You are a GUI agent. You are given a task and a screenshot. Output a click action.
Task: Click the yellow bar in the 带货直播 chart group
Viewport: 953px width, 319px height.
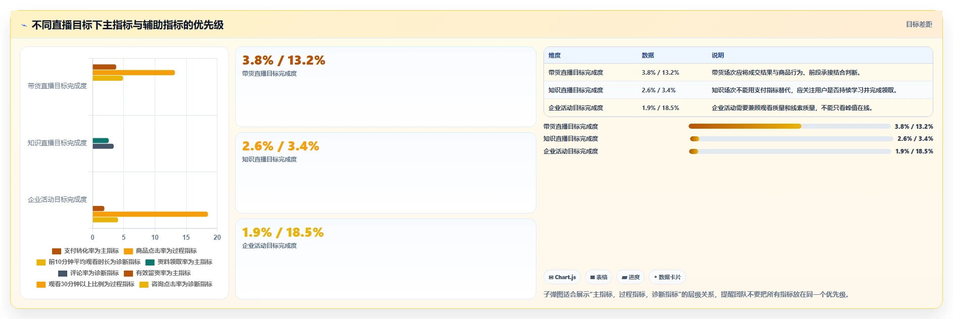pos(108,78)
